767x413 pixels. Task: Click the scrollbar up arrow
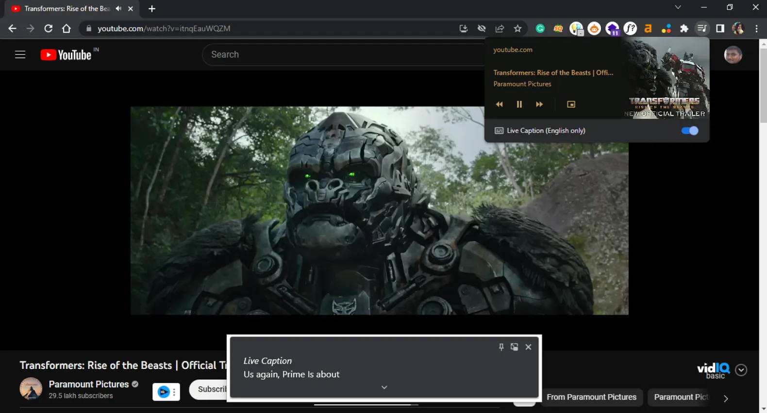click(763, 44)
